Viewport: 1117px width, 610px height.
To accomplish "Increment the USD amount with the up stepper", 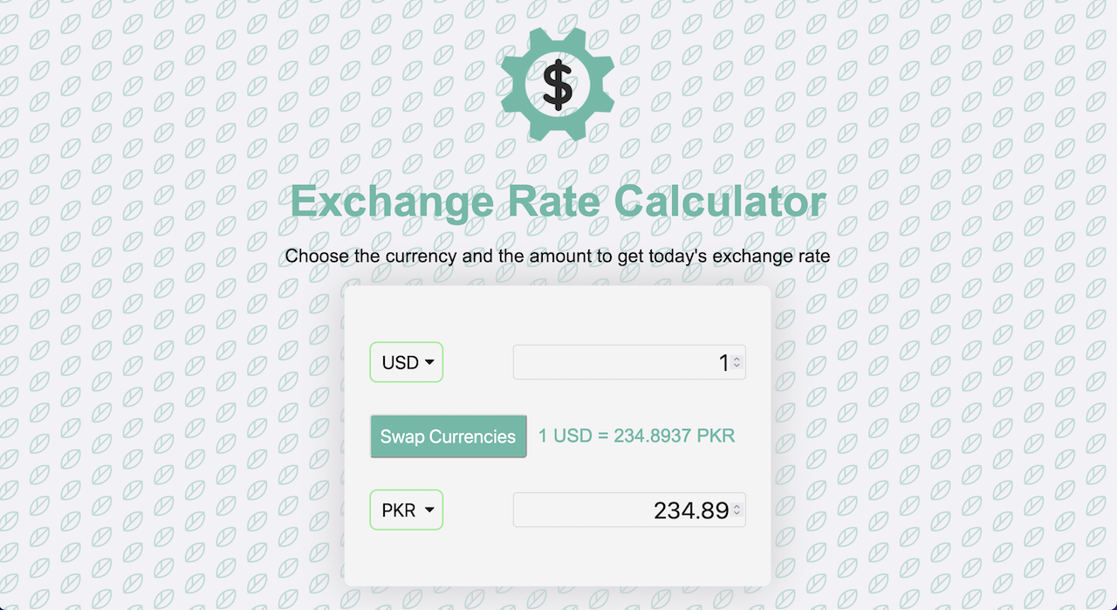I will coord(737,357).
